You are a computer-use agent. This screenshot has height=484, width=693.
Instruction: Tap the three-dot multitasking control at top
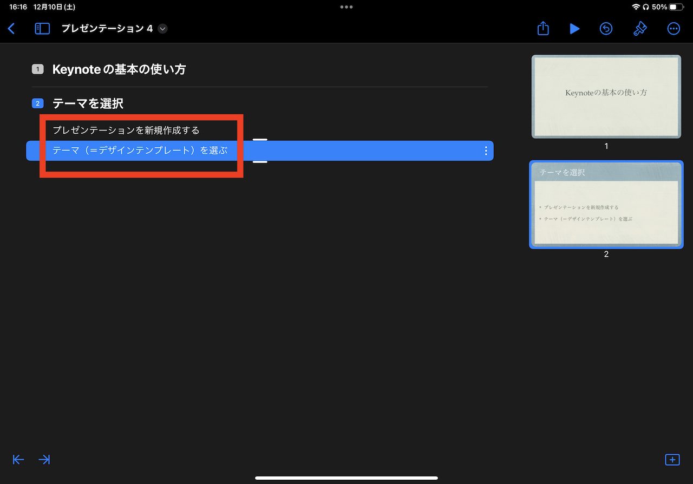[346, 7]
